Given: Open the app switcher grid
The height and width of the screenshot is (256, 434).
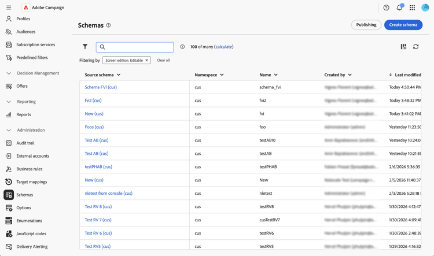Looking at the screenshot, I should point(412,8).
